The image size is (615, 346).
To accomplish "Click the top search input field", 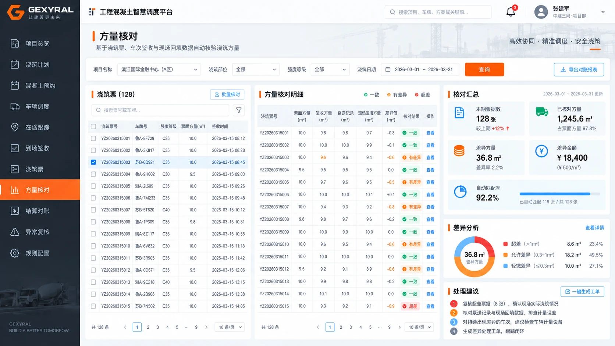I will point(438,12).
